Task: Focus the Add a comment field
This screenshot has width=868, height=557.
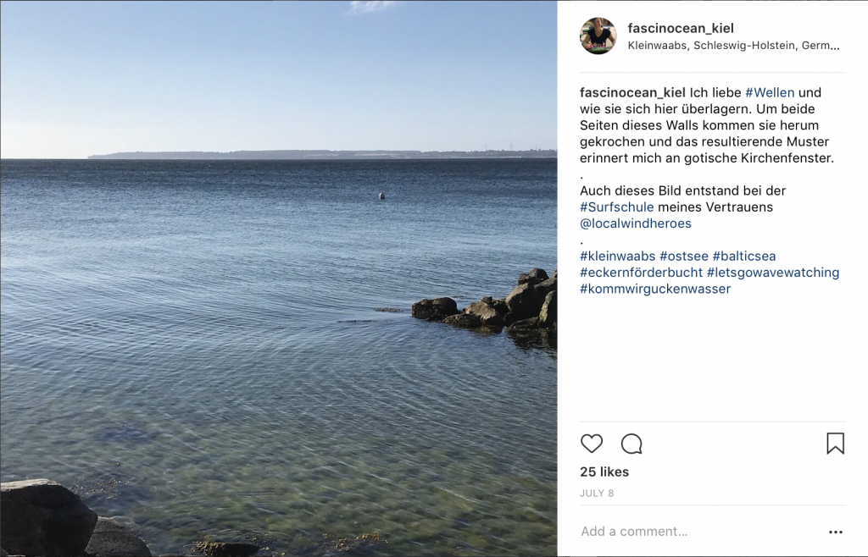Action: point(700,532)
